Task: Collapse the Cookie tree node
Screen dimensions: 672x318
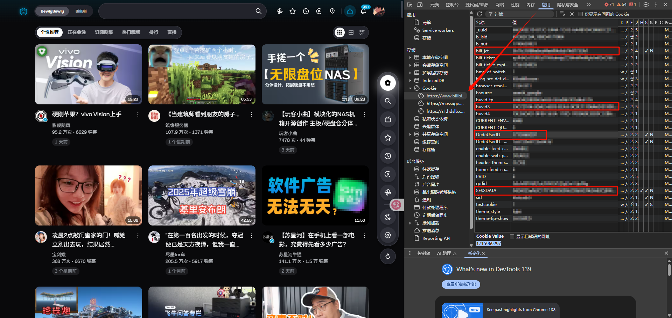Action: pyautogui.click(x=410, y=88)
